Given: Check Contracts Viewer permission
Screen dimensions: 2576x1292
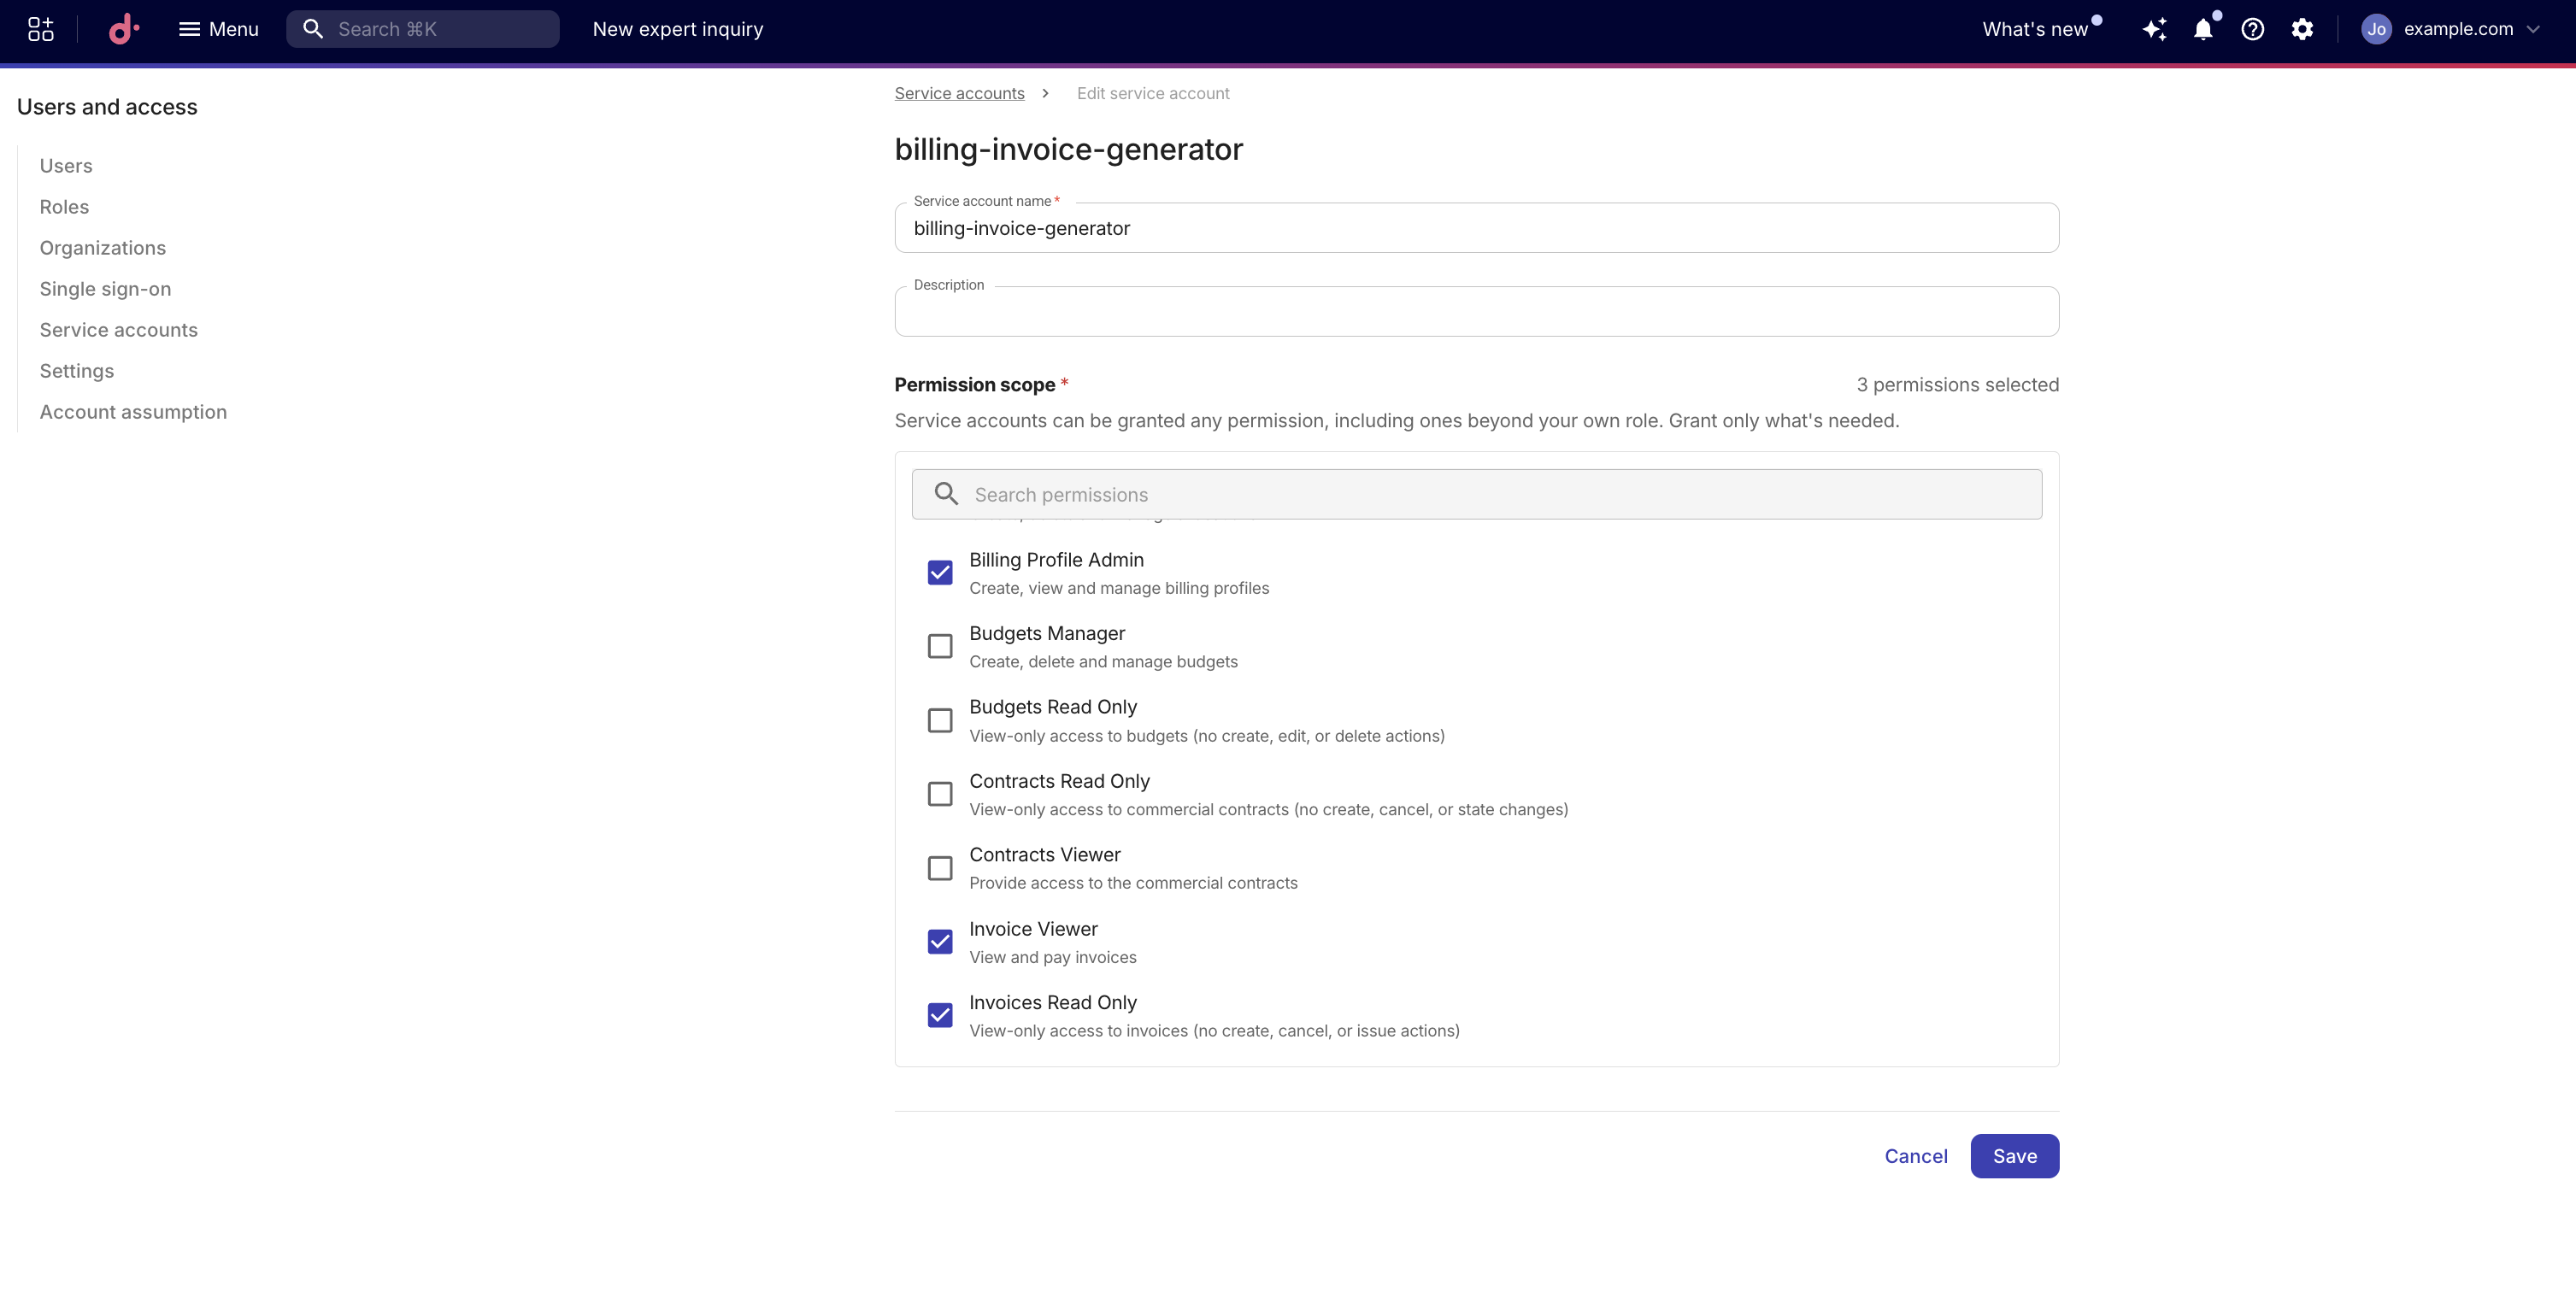Looking at the screenshot, I should pyautogui.click(x=940, y=868).
